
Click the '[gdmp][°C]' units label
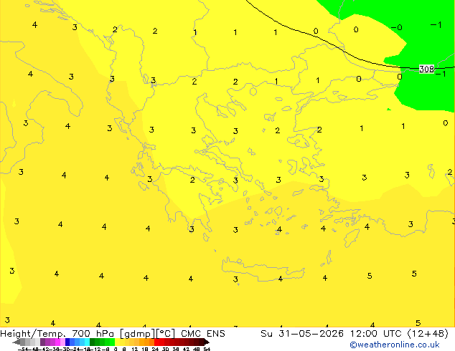148,334
